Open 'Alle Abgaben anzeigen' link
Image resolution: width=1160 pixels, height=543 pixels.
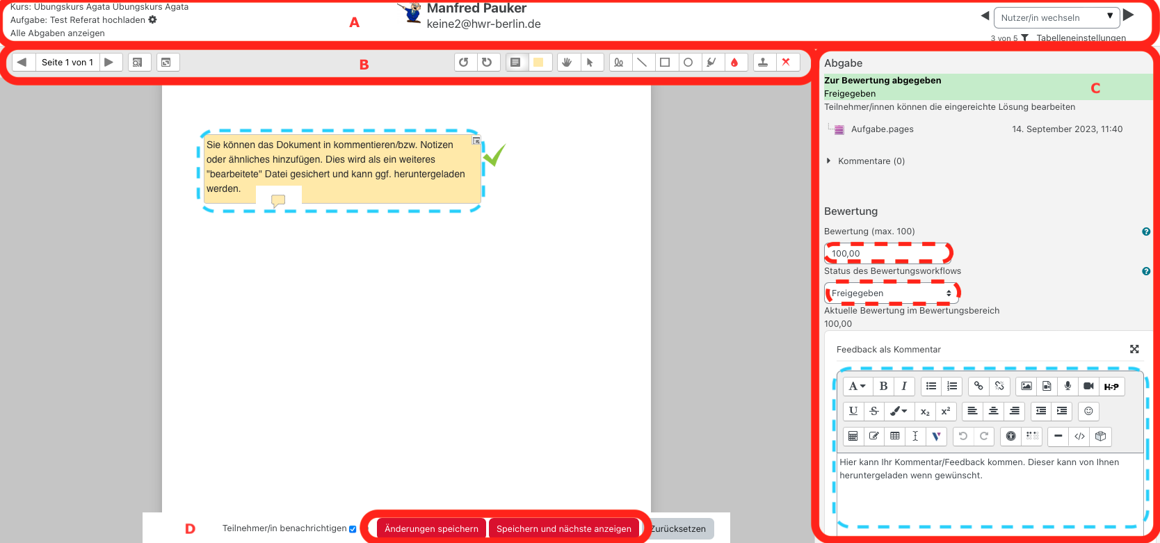(58, 33)
